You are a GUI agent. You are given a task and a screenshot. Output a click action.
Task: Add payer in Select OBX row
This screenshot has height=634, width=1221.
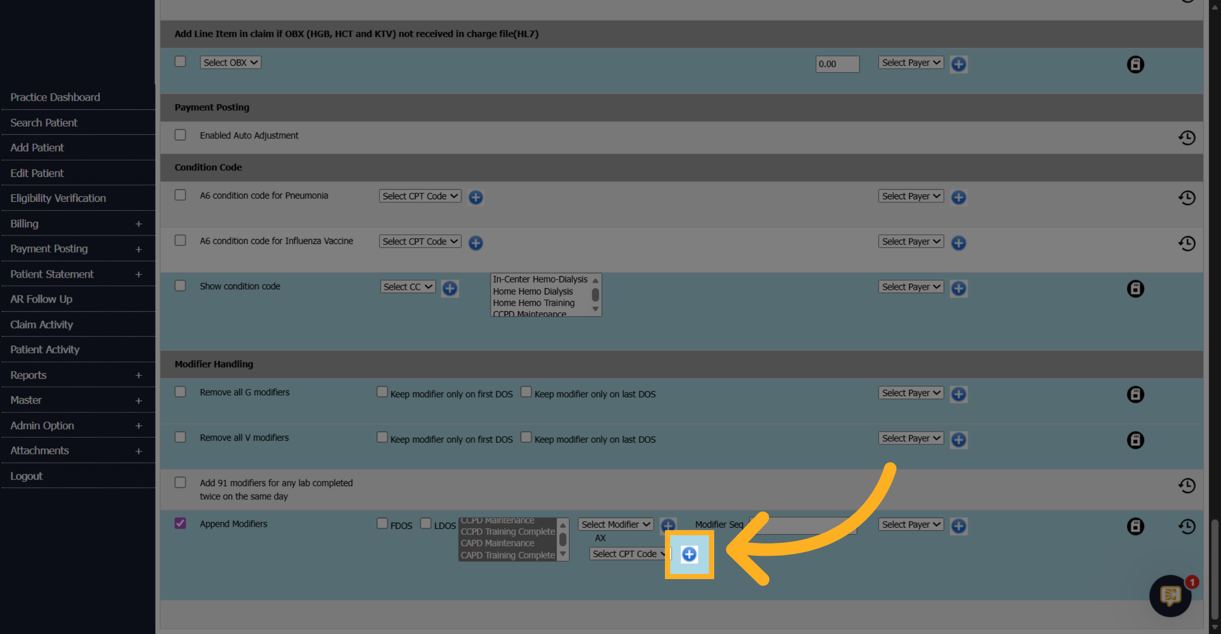[958, 64]
